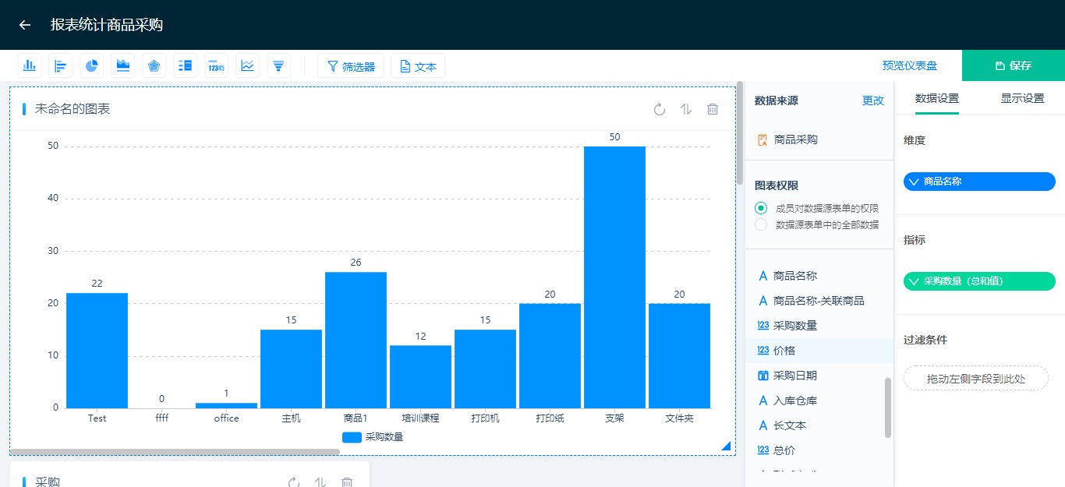This screenshot has width=1065, height=487.
Task: Select 成员对数据源表单的权限 radio option
Action: tap(761, 208)
